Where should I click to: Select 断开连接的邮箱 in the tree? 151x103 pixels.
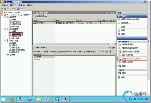tap(18, 50)
